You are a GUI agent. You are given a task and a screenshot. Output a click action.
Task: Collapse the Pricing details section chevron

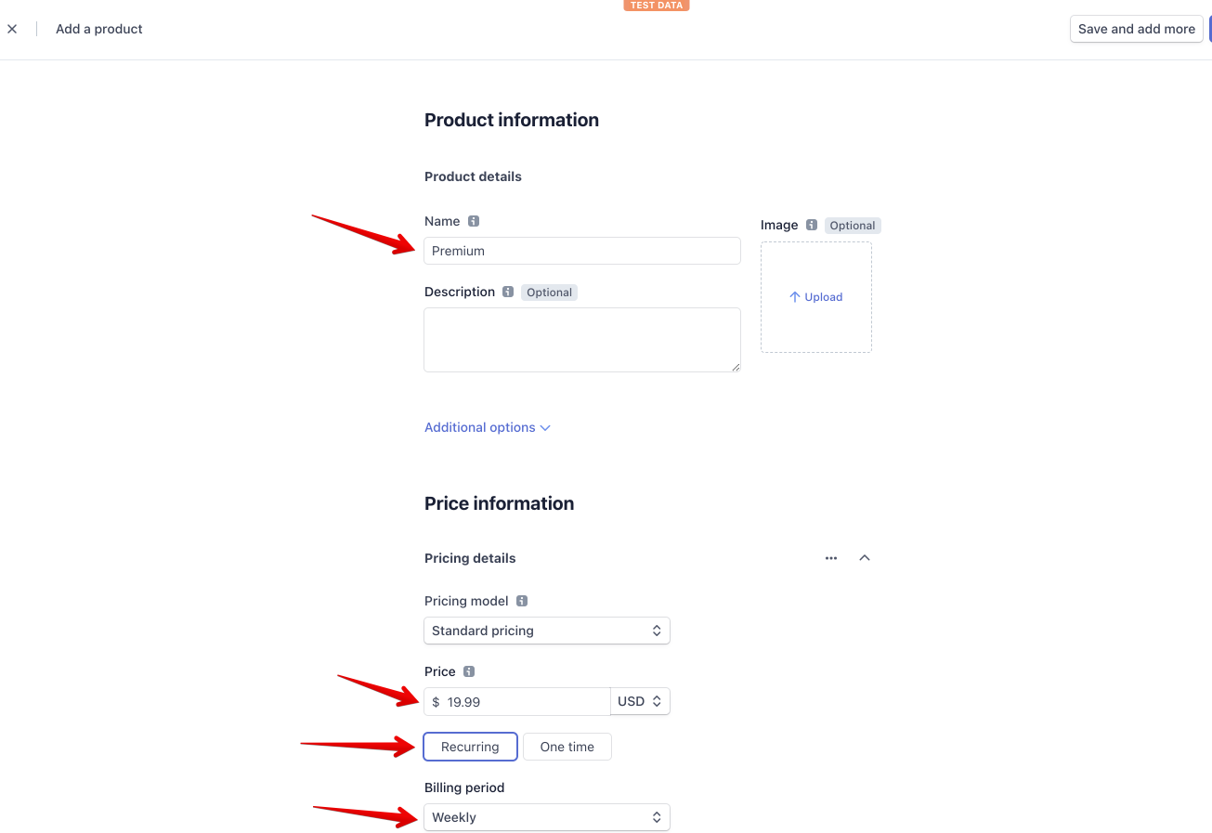pos(865,558)
